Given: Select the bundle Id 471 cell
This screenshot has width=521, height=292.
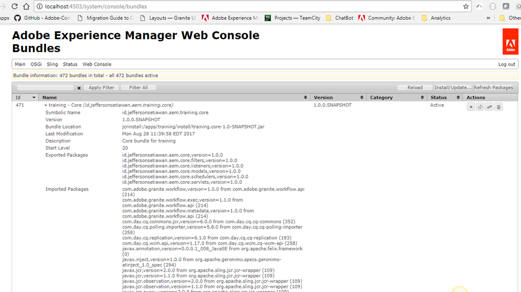Looking at the screenshot, I should click(x=20, y=105).
